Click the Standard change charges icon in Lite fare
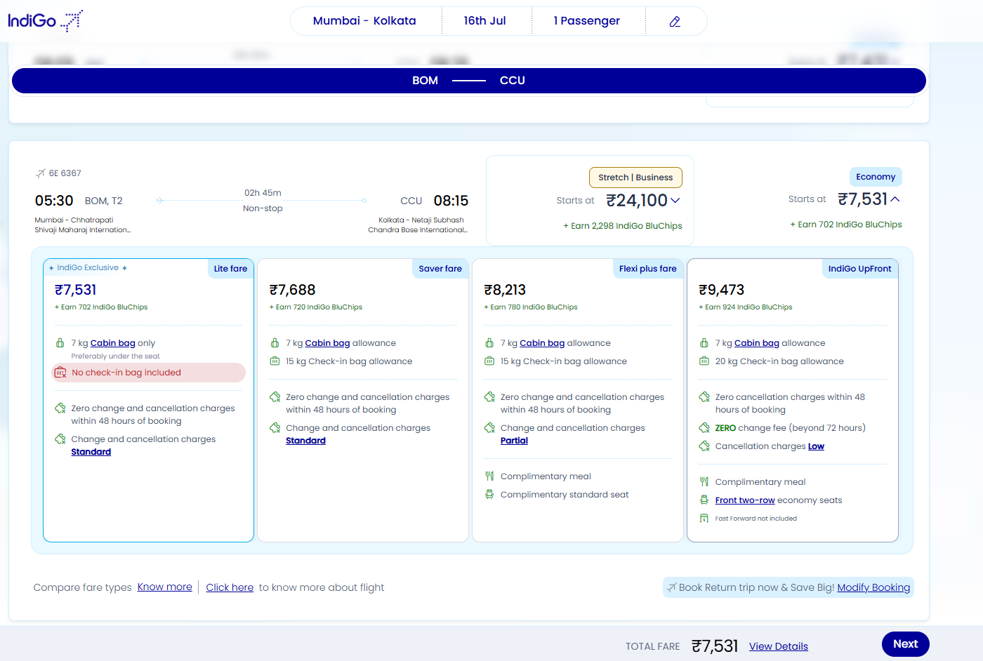 tap(60, 439)
